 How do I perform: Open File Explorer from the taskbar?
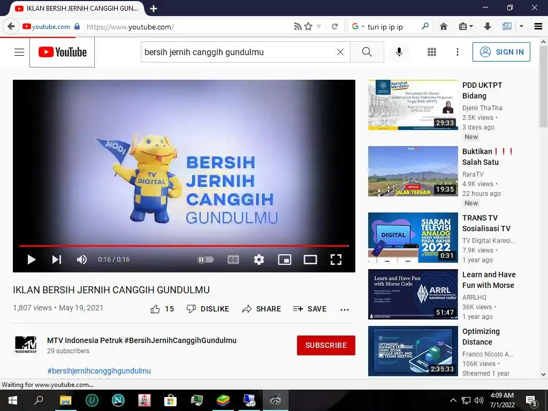tap(65, 400)
